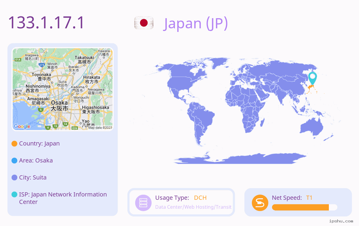Image resolution: width=359 pixels, height=226 pixels.
Task: Click the Neyagawa label on map
Action: pyautogui.click(x=95, y=91)
